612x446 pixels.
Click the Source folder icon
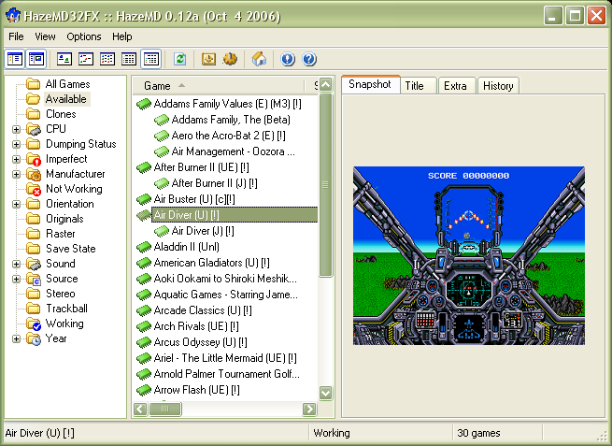34,279
